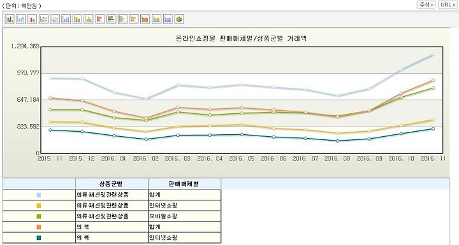This screenshot has height=245, width=459.
Task: Select the purple-blue vertical bar chart icon
Action: (x=66, y=19)
